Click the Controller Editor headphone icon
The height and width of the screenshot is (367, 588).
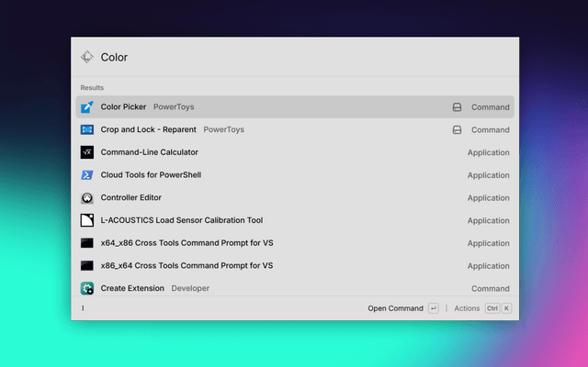coord(87,198)
